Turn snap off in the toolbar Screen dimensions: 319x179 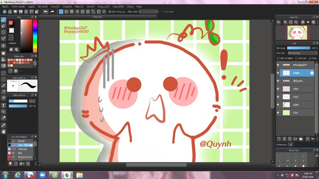(x=61, y=11)
